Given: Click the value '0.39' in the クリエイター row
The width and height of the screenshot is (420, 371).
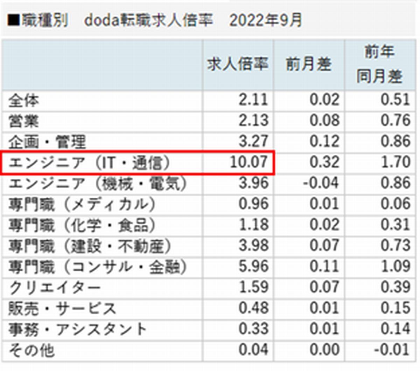Looking at the screenshot, I should 395,287.
